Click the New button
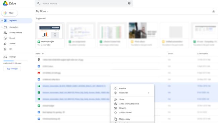 9,13
